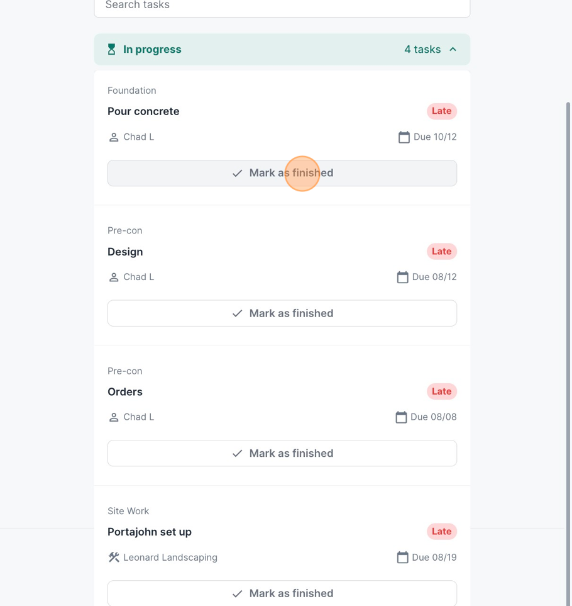
Task: Mark Pour concrete as finished
Action: (x=282, y=173)
